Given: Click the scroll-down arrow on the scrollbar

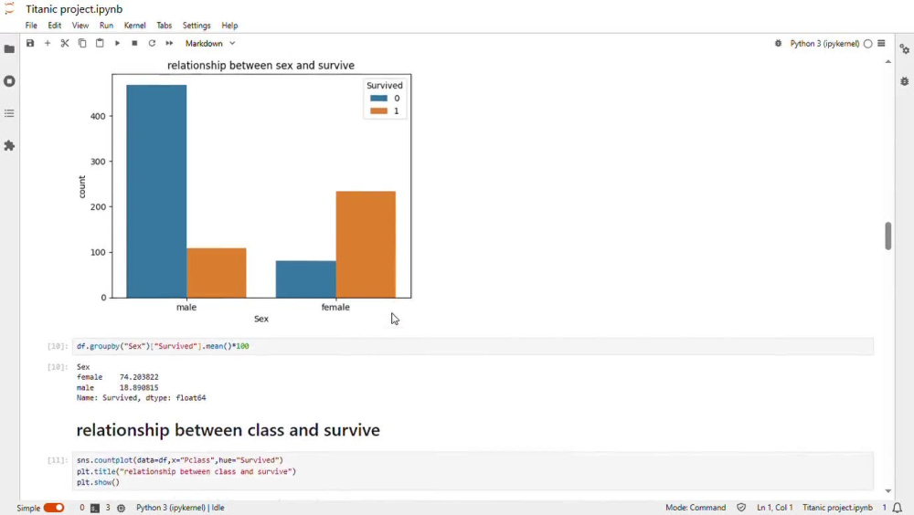Looking at the screenshot, I should (x=887, y=491).
